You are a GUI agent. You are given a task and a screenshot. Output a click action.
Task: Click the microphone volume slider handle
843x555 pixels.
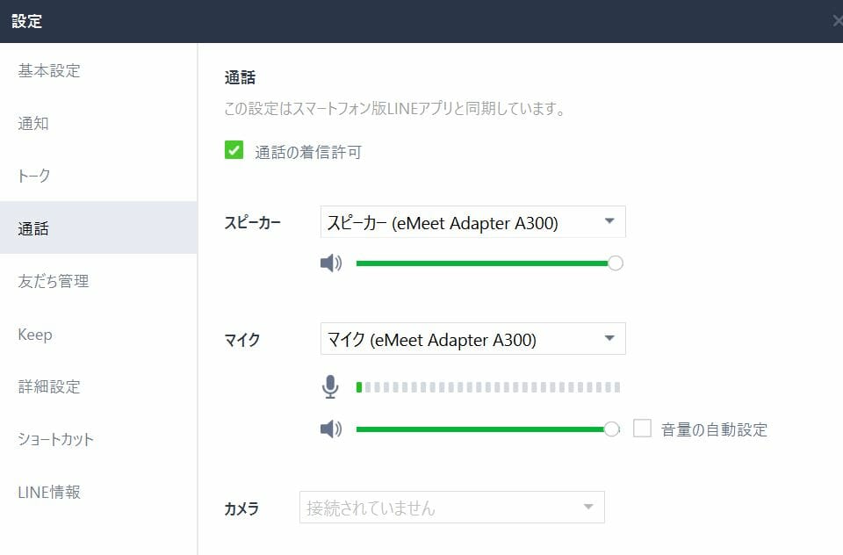pos(612,429)
